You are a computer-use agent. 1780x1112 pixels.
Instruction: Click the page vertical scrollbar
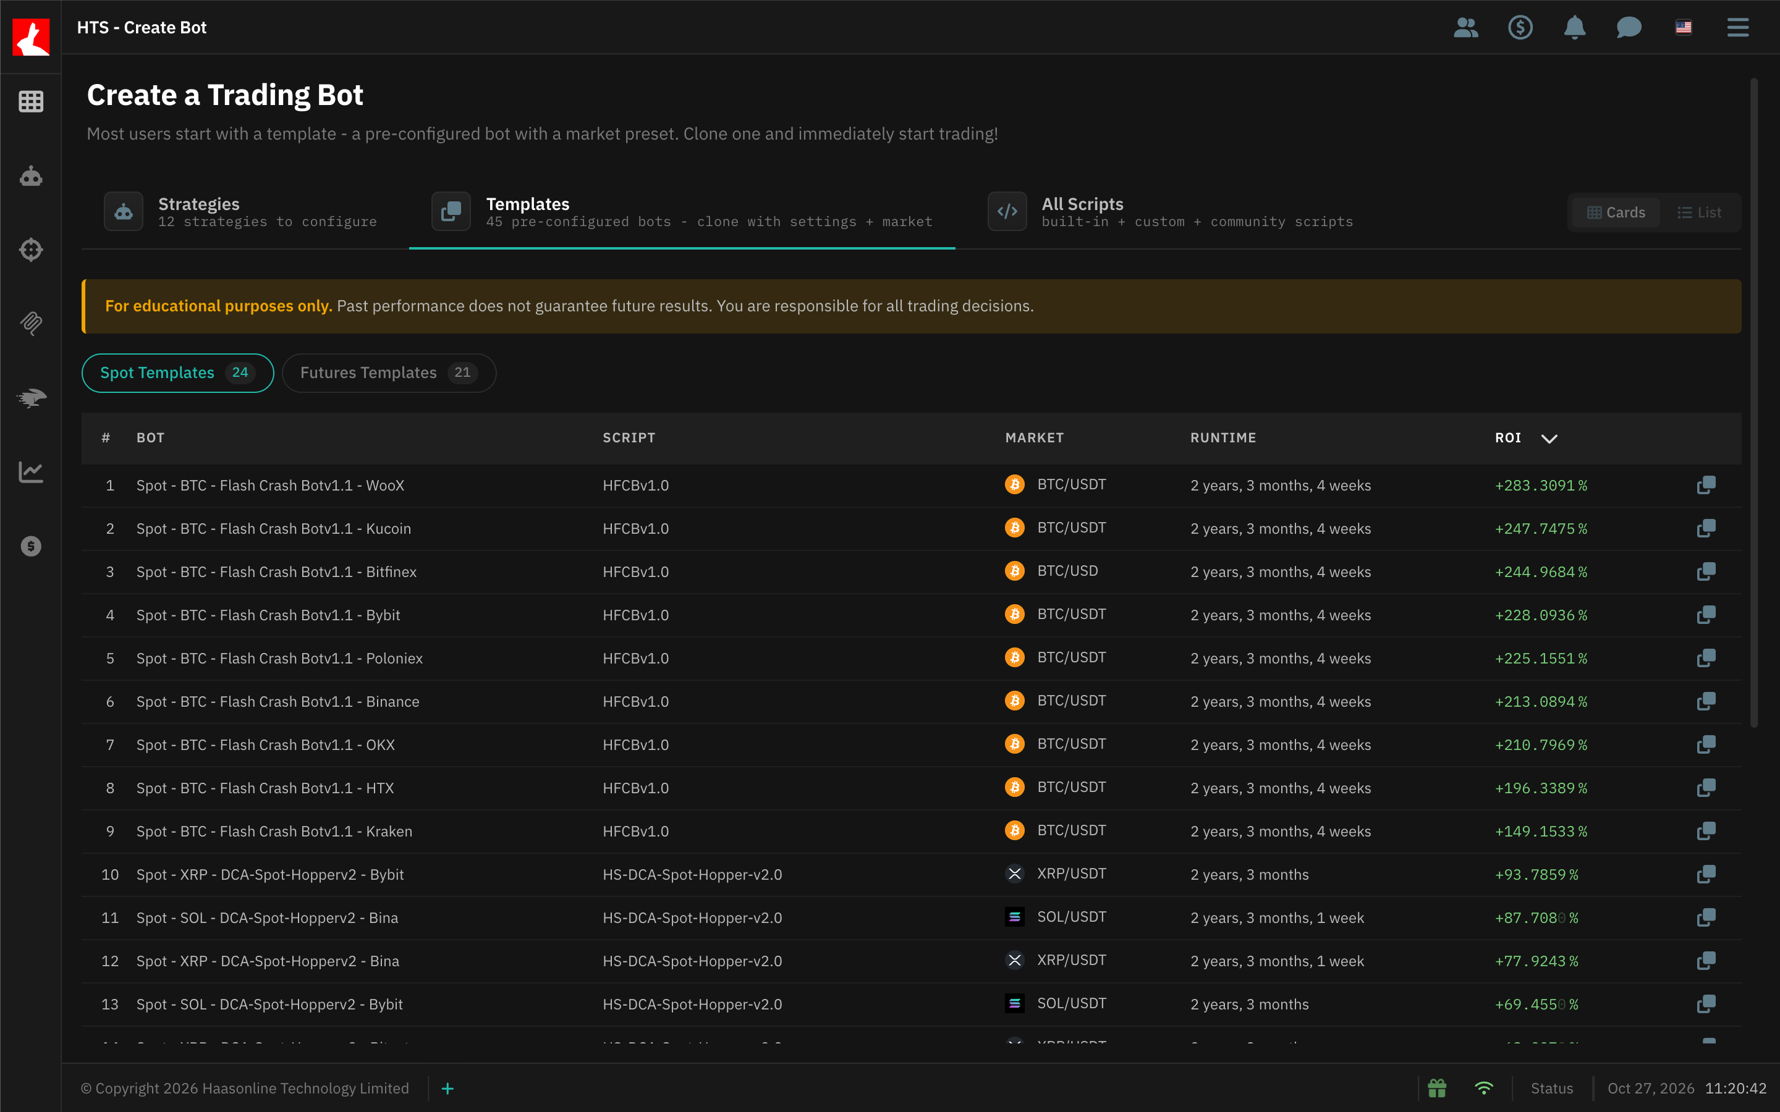coord(1754,403)
